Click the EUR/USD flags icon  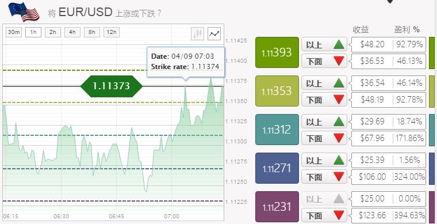[x=24, y=12]
